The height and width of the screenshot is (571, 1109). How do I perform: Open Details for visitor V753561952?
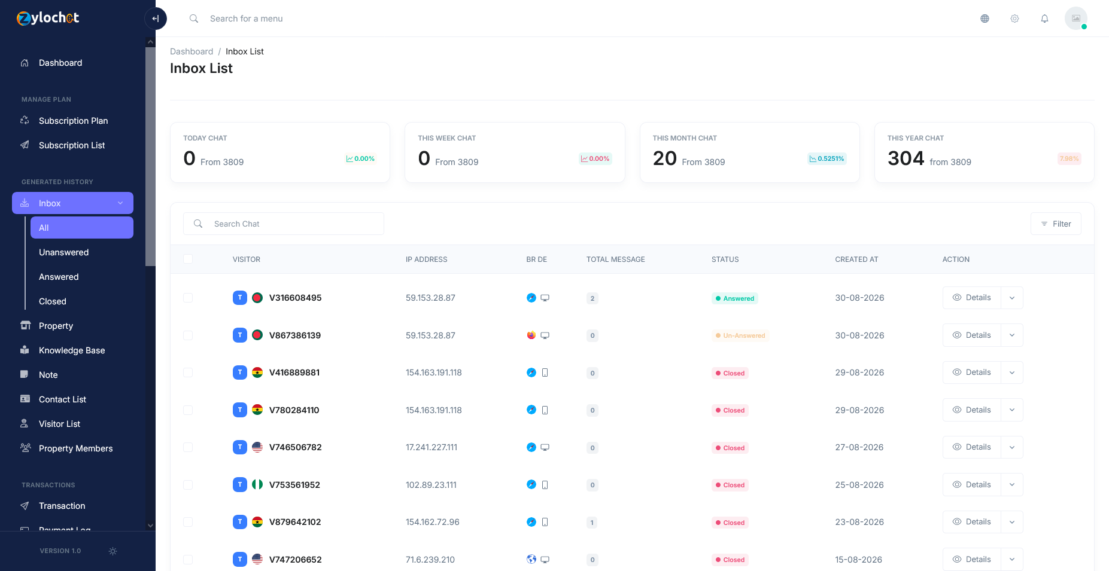pyautogui.click(x=971, y=485)
